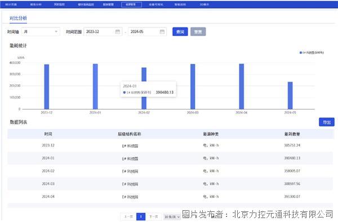This screenshot has width=338, height=222.
Task: Go to previous page 上一页
Action: click(129, 216)
